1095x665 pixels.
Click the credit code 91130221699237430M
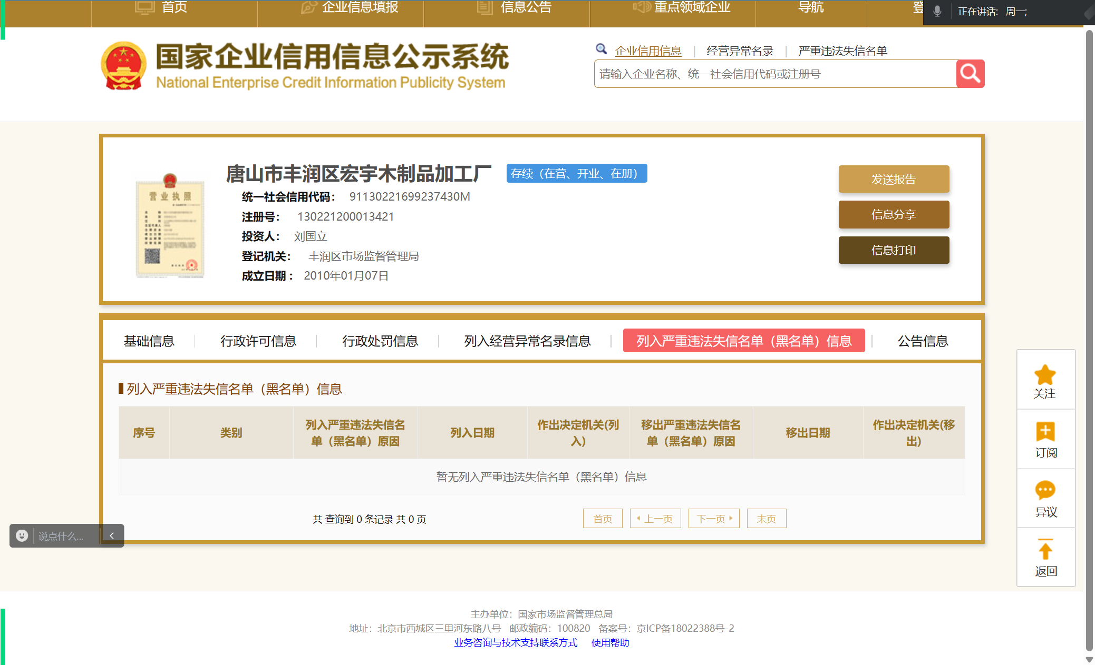click(x=410, y=196)
